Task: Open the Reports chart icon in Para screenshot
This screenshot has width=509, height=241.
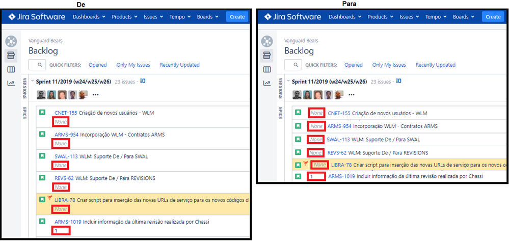Action: [x=267, y=84]
